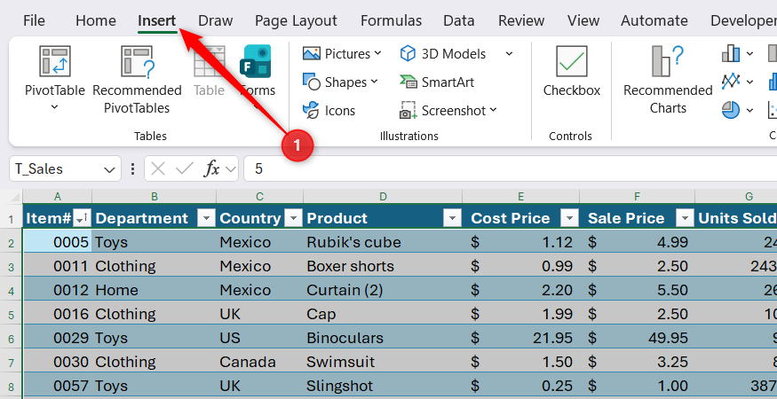
Task: Select the cell containing Curtain (2)
Action: pyautogui.click(x=383, y=290)
